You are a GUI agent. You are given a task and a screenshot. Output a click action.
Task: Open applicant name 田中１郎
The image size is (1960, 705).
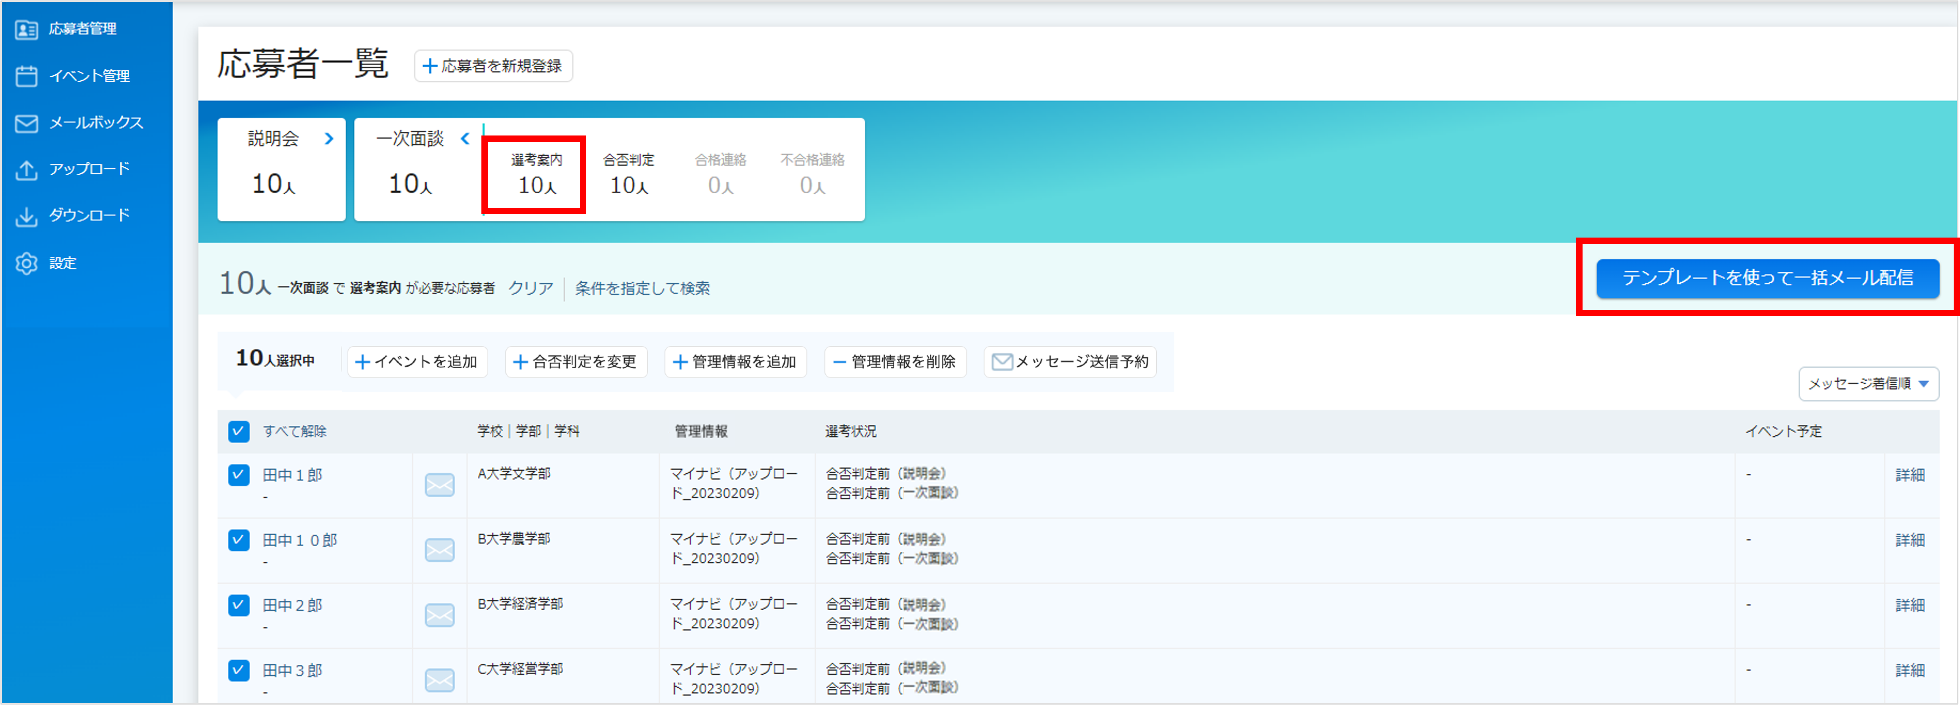[x=292, y=475]
